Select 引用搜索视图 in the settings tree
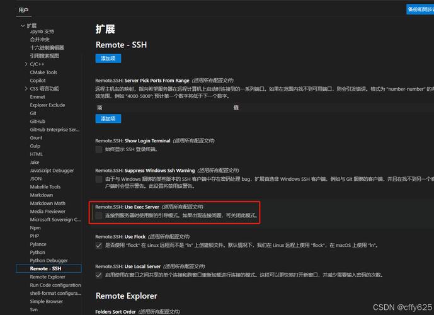Image resolution: width=434 pixels, height=315 pixels. [44, 55]
